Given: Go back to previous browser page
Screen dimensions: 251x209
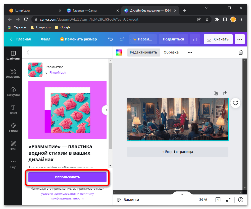Looking at the screenshot, I should click(x=10, y=19).
